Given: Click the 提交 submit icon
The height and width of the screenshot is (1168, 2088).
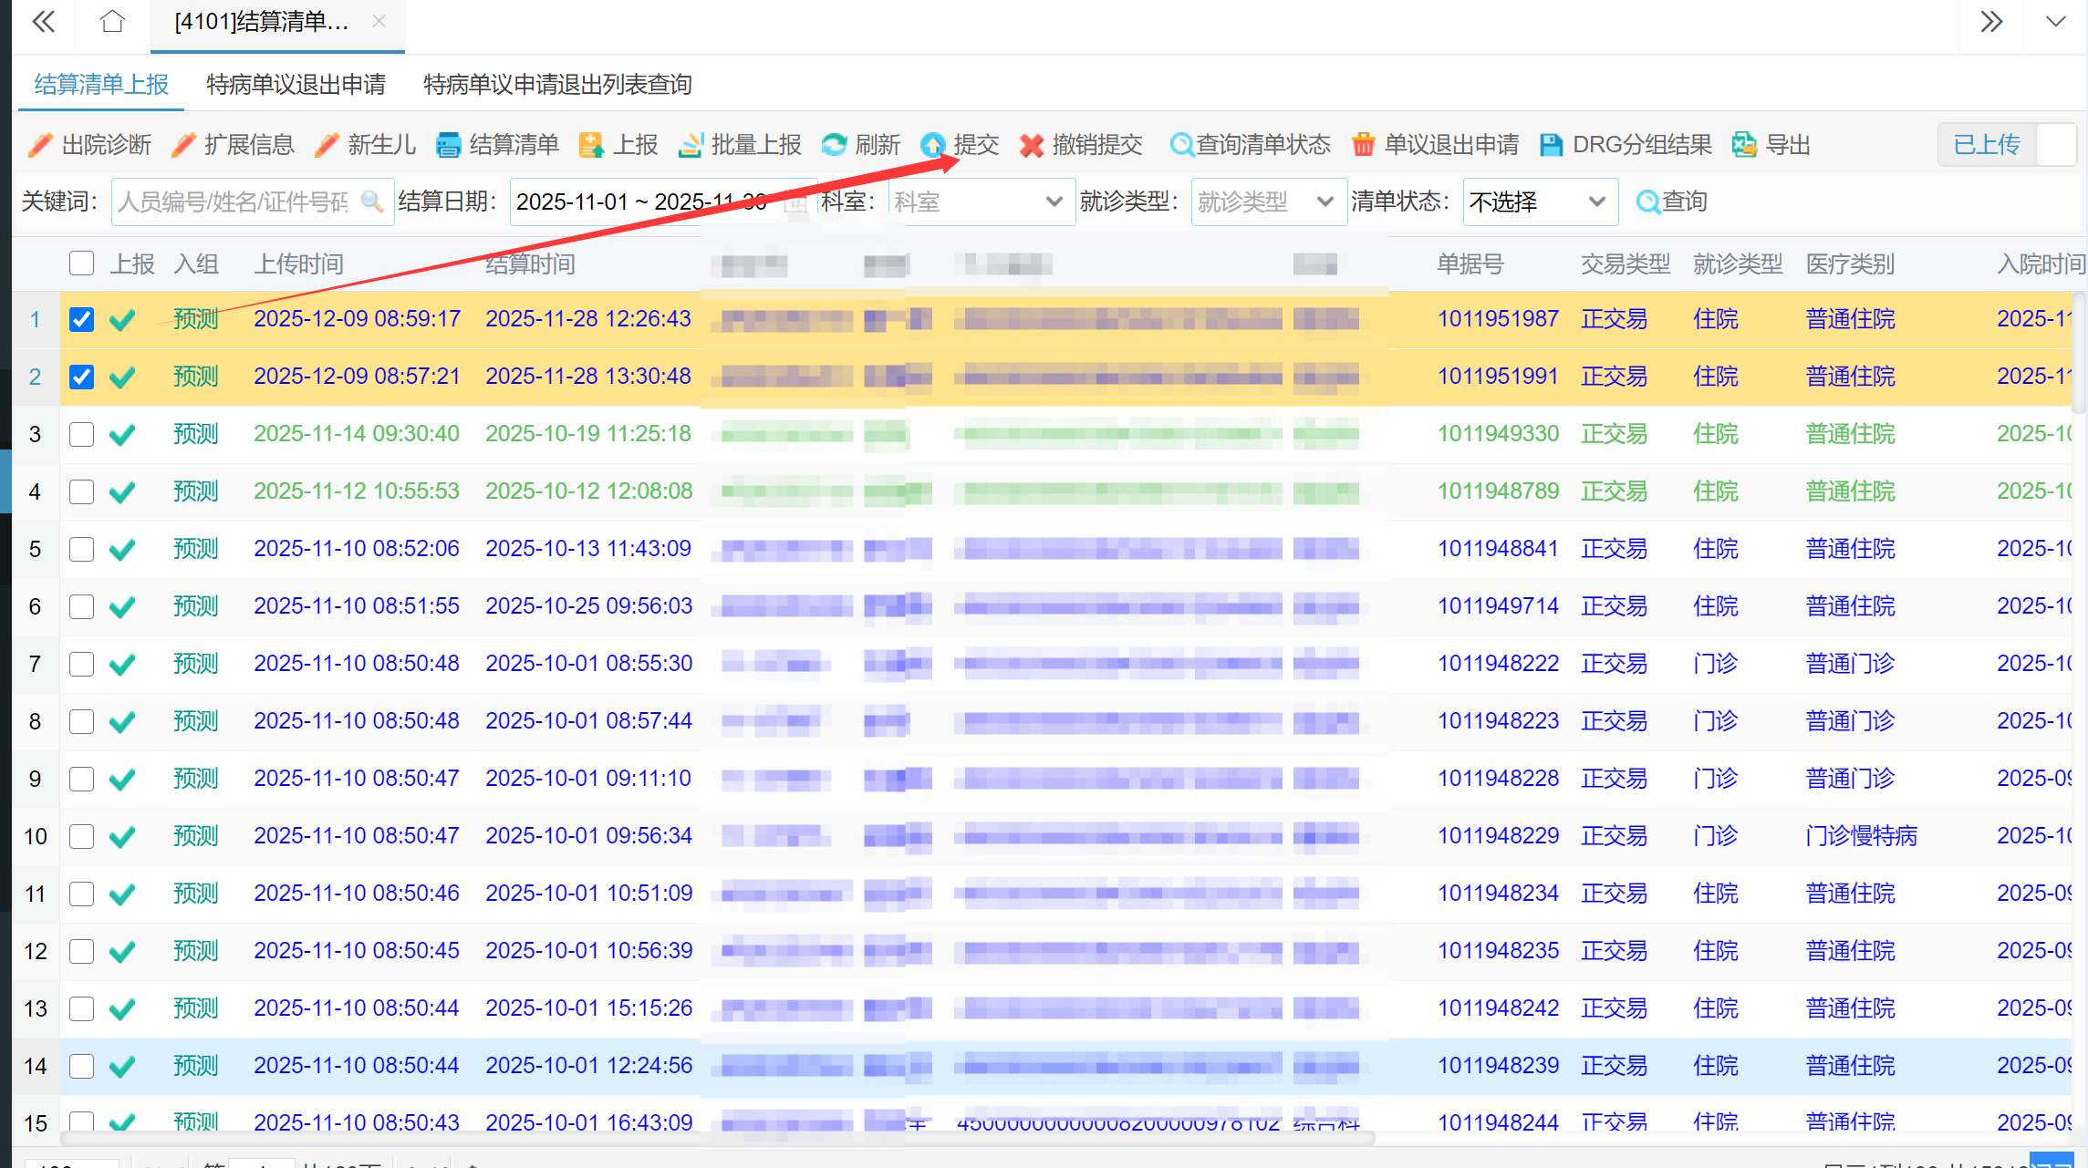Looking at the screenshot, I should coord(933,145).
